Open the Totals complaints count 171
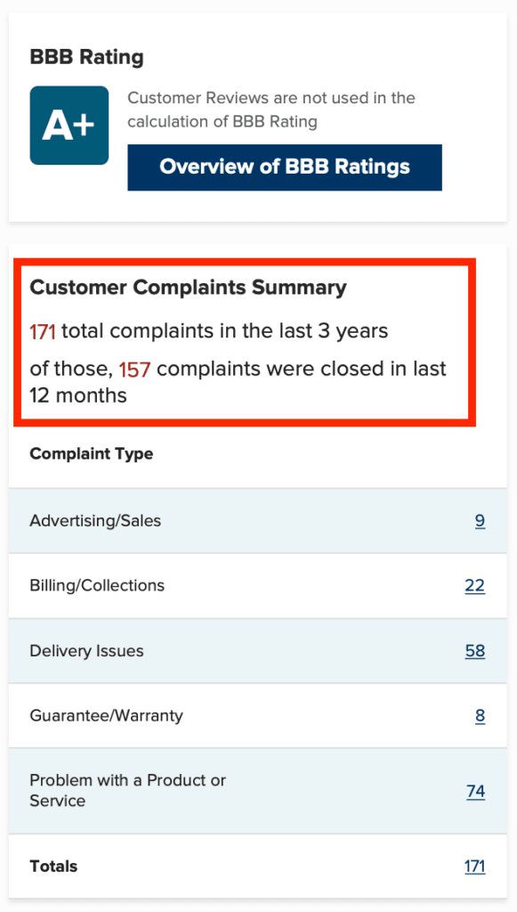Image resolution: width=517 pixels, height=912 pixels. click(x=474, y=866)
